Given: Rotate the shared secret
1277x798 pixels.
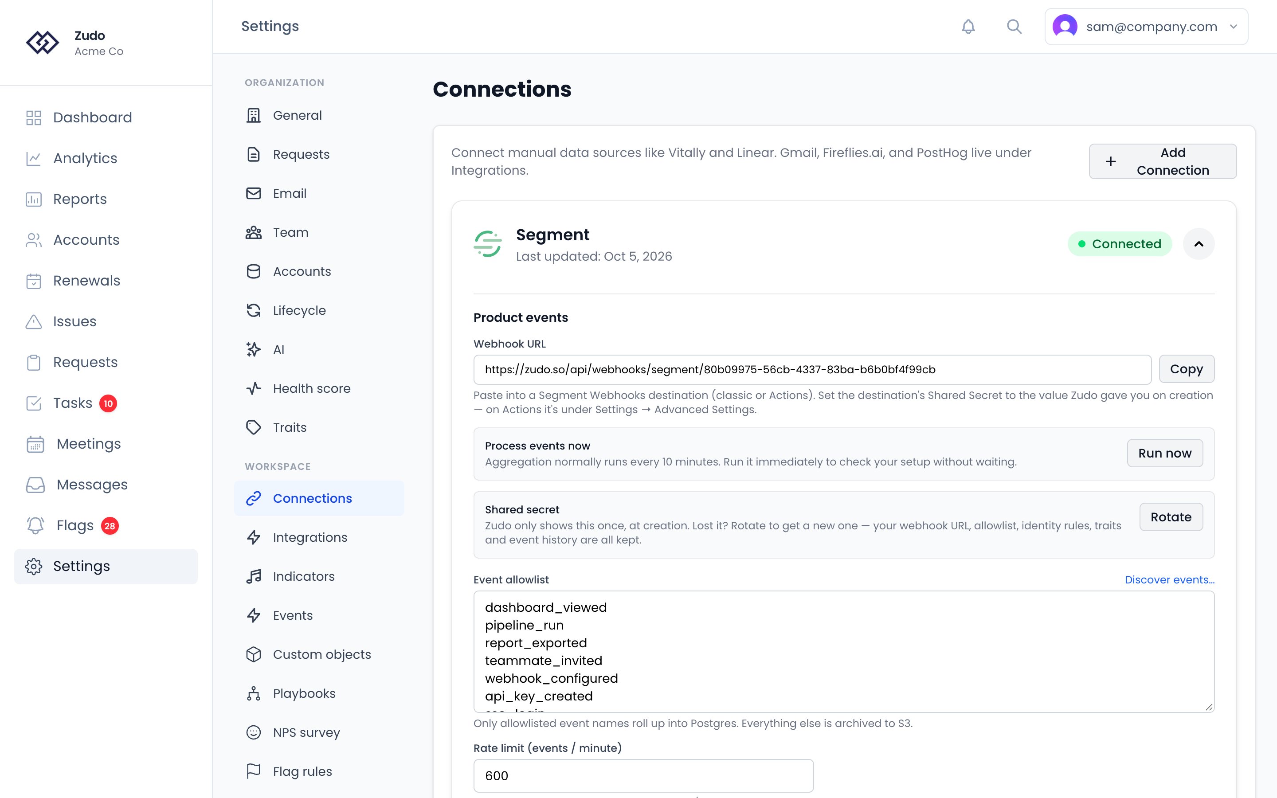Looking at the screenshot, I should pos(1171,517).
